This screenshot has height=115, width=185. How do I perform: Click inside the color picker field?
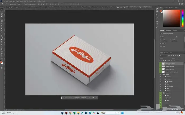coord(172,18)
